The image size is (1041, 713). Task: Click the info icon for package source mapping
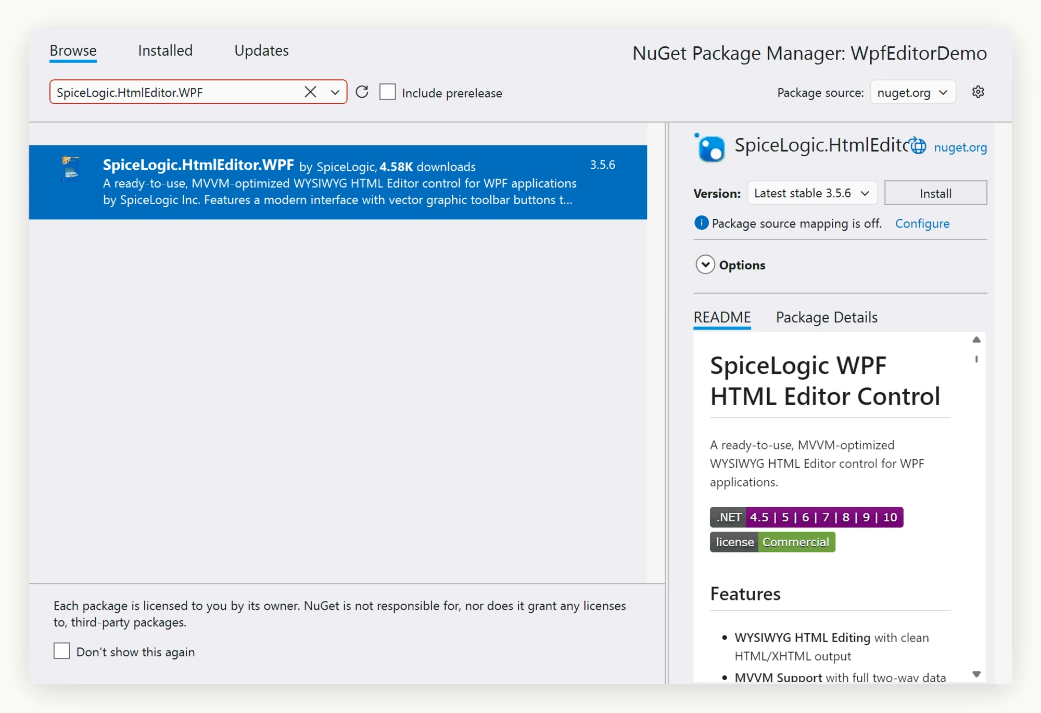point(701,223)
